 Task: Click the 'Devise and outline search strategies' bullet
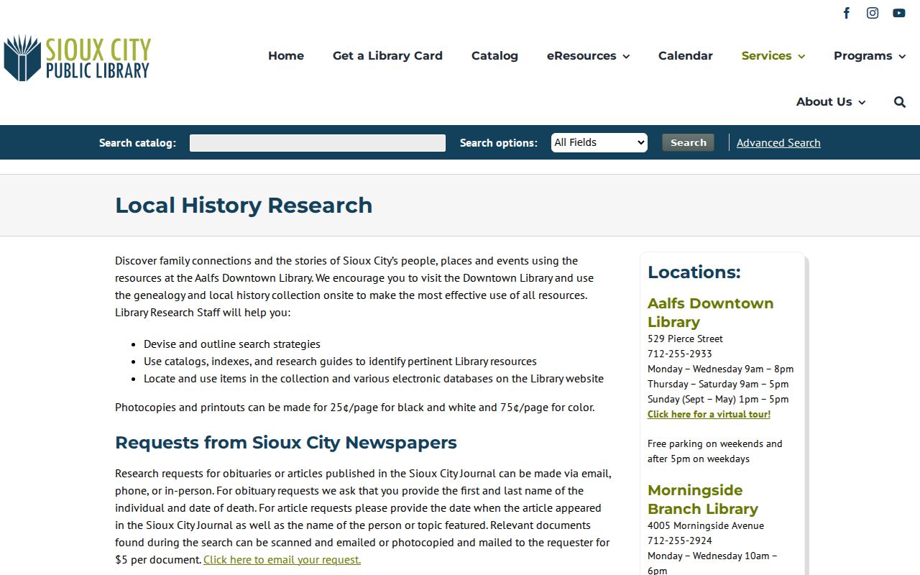(x=232, y=344)
